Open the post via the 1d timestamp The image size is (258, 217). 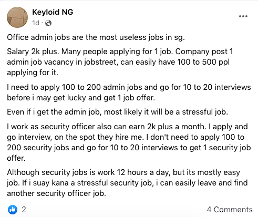(36, 23)
